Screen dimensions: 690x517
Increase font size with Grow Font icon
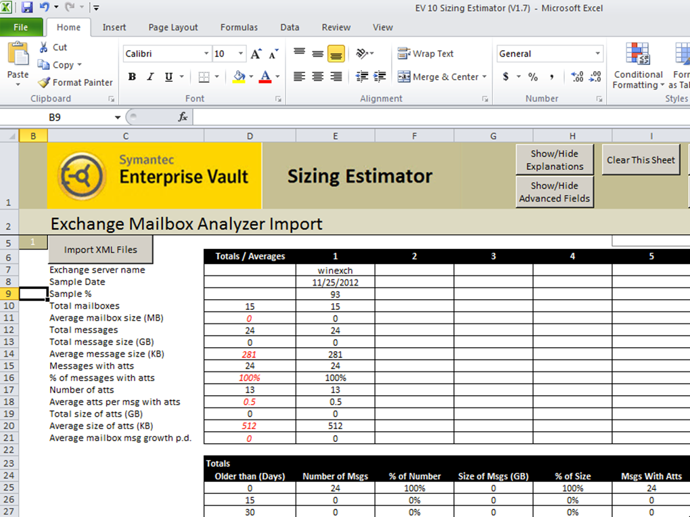(x=256, y=53)
